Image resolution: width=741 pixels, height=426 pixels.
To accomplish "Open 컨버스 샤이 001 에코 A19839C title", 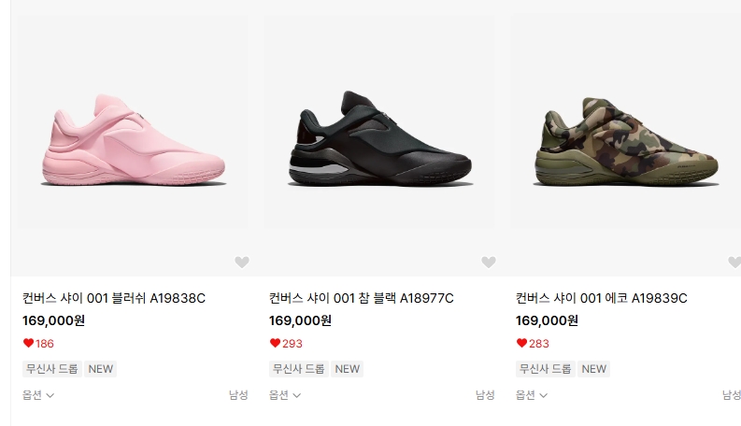I will [x=601, y=299].
